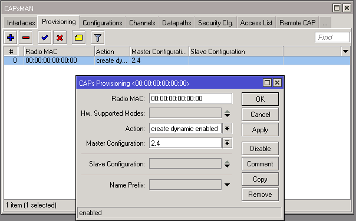
Task: Select row 00:00:00:00:00:00 MAC cell in table
Action: coord(59,61)
